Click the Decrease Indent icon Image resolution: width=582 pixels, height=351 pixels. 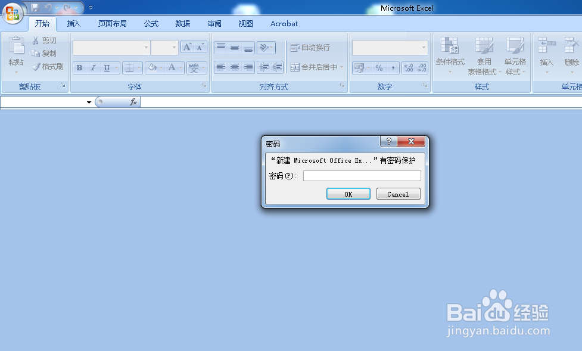[x=264, y=67]
